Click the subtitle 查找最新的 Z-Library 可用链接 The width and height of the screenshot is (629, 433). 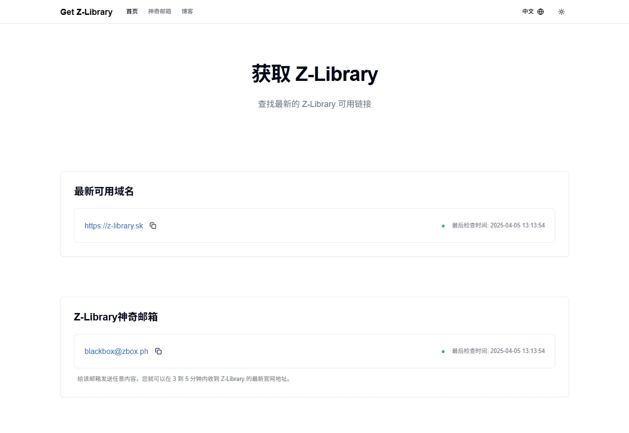[x=315, y=104]
